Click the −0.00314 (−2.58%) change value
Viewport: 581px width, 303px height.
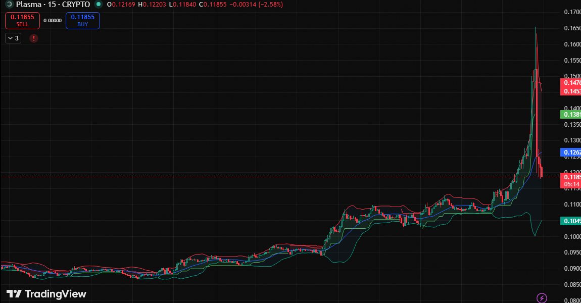click(x=256, y=5)
